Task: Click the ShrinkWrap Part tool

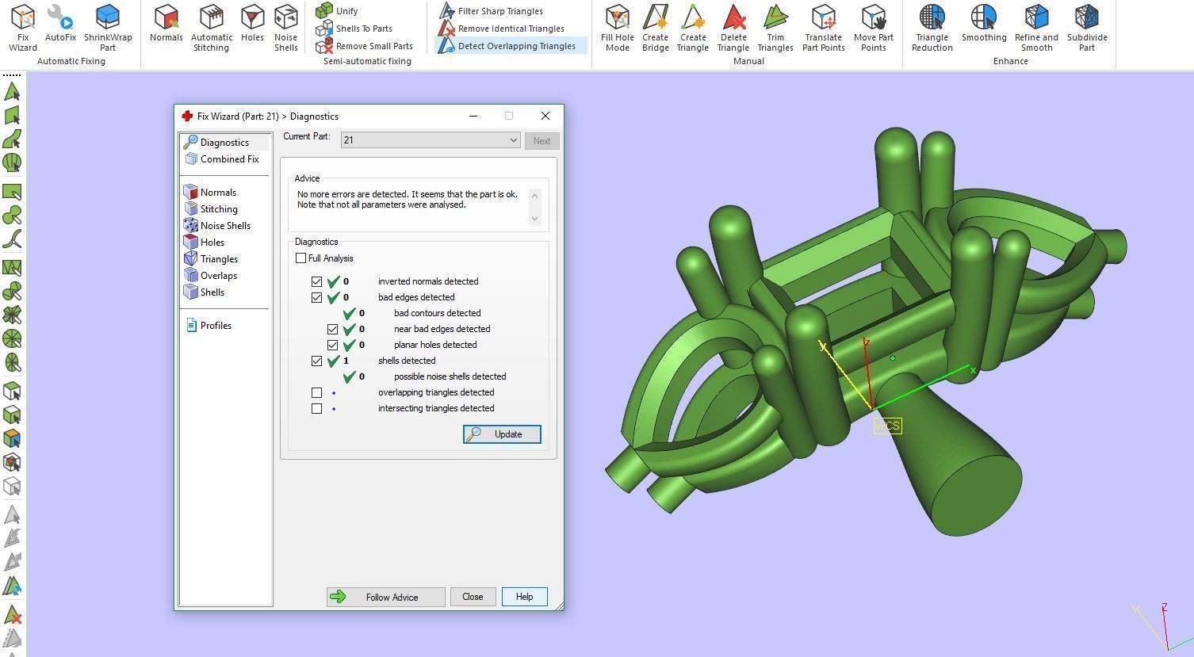Action: [108, 28]
